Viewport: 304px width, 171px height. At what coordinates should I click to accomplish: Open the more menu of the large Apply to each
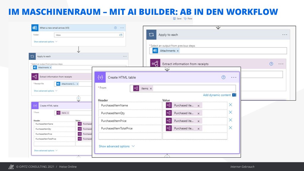coord(285,35)
